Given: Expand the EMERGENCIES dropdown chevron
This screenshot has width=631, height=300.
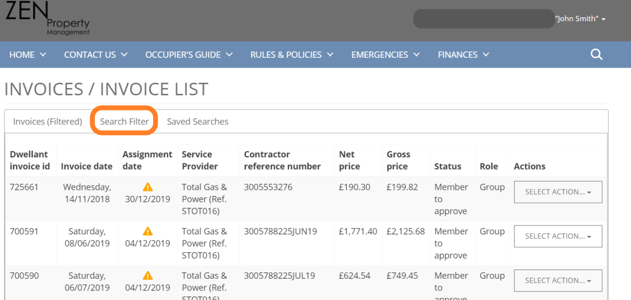Looking at the screenshot, I should pyautogui.click(x=417, y=55).
